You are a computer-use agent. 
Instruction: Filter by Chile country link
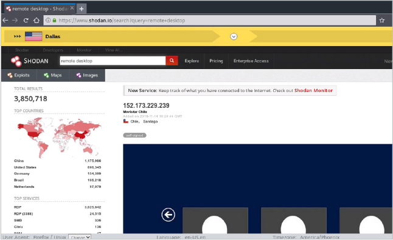[134, 121]
